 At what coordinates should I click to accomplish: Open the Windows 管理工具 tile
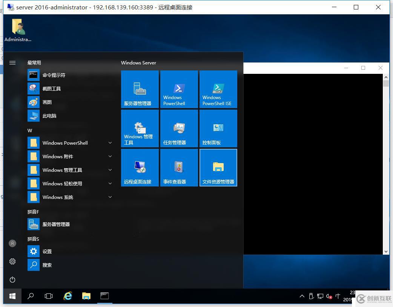140,128
